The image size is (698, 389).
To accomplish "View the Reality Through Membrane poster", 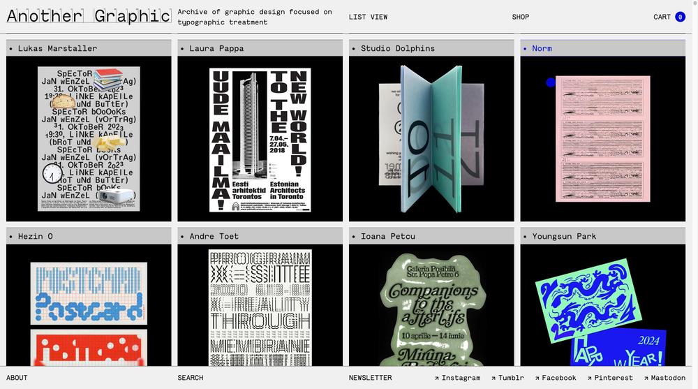I will [260, 308].
